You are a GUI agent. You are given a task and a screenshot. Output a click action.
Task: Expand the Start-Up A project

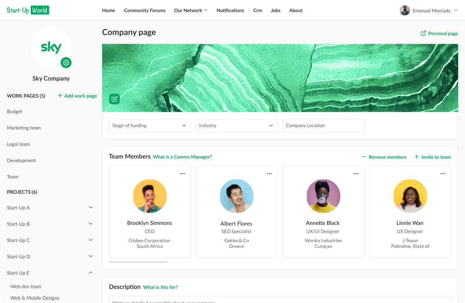91,208
